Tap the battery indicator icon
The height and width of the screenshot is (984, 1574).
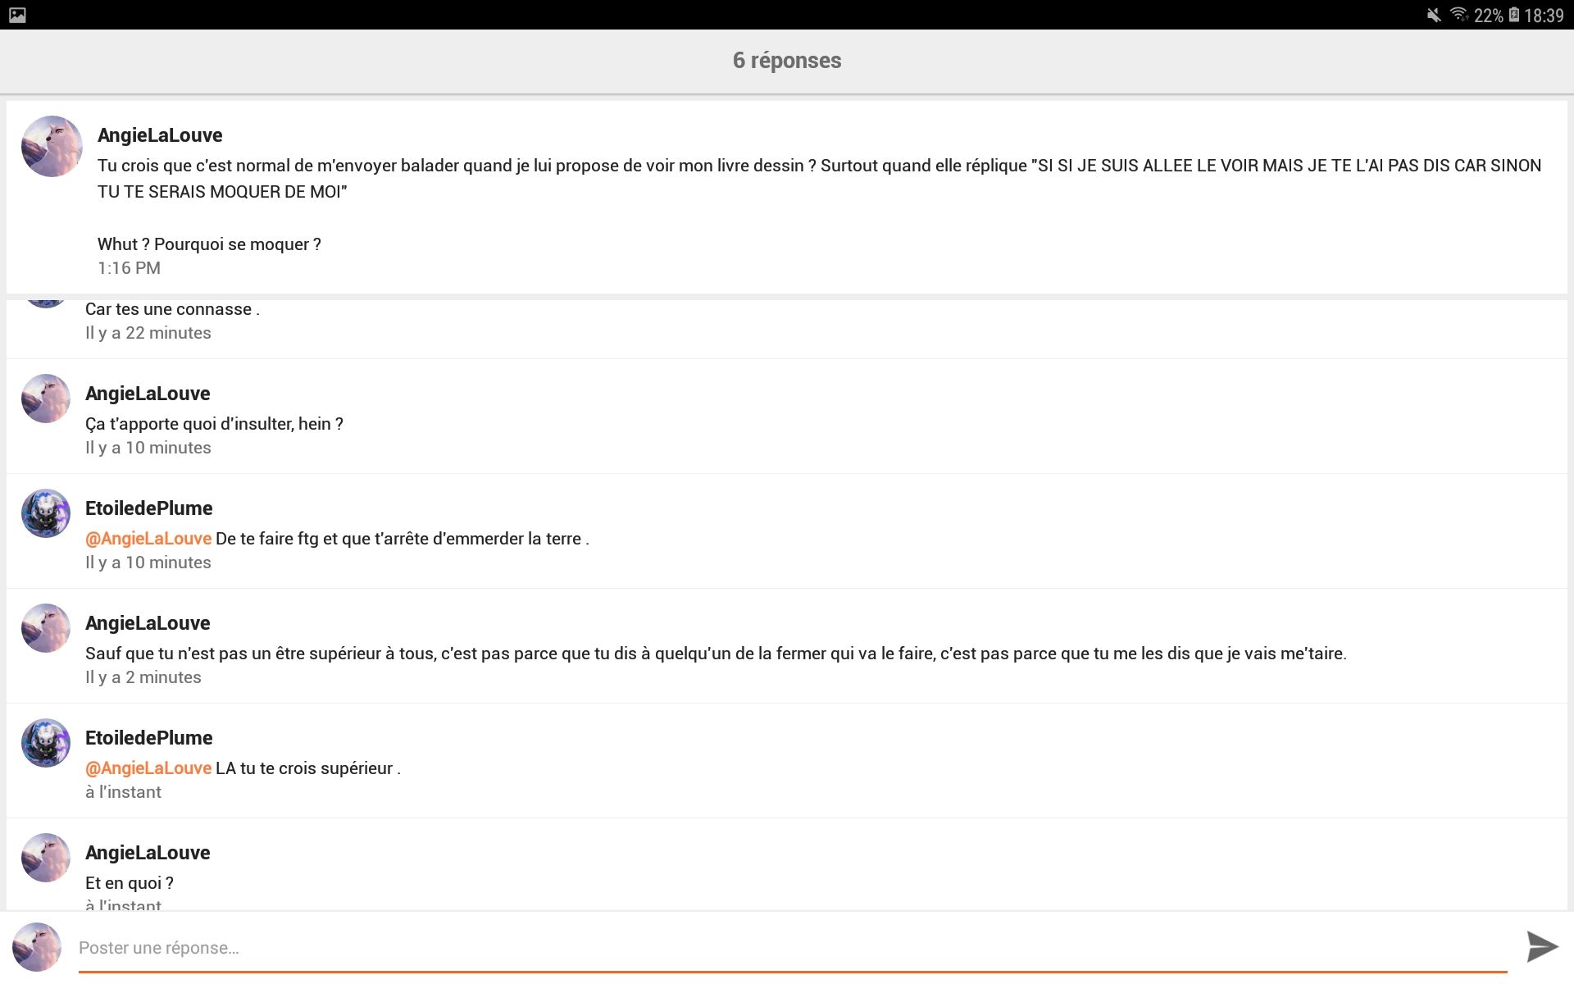click(x=1513, y=15)
